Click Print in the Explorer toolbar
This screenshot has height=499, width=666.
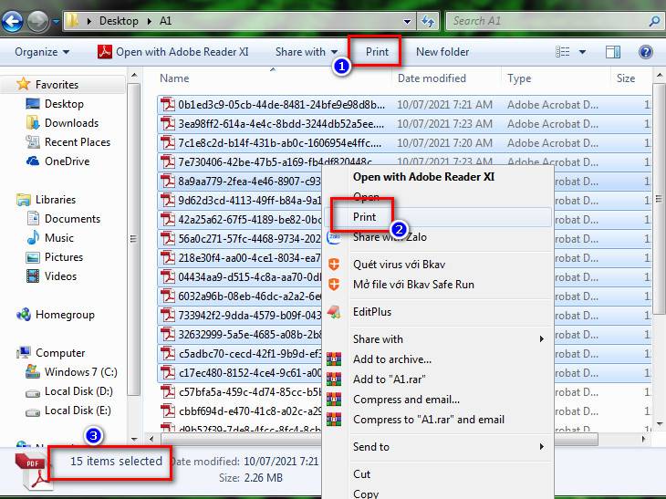[x=377, y=52]
